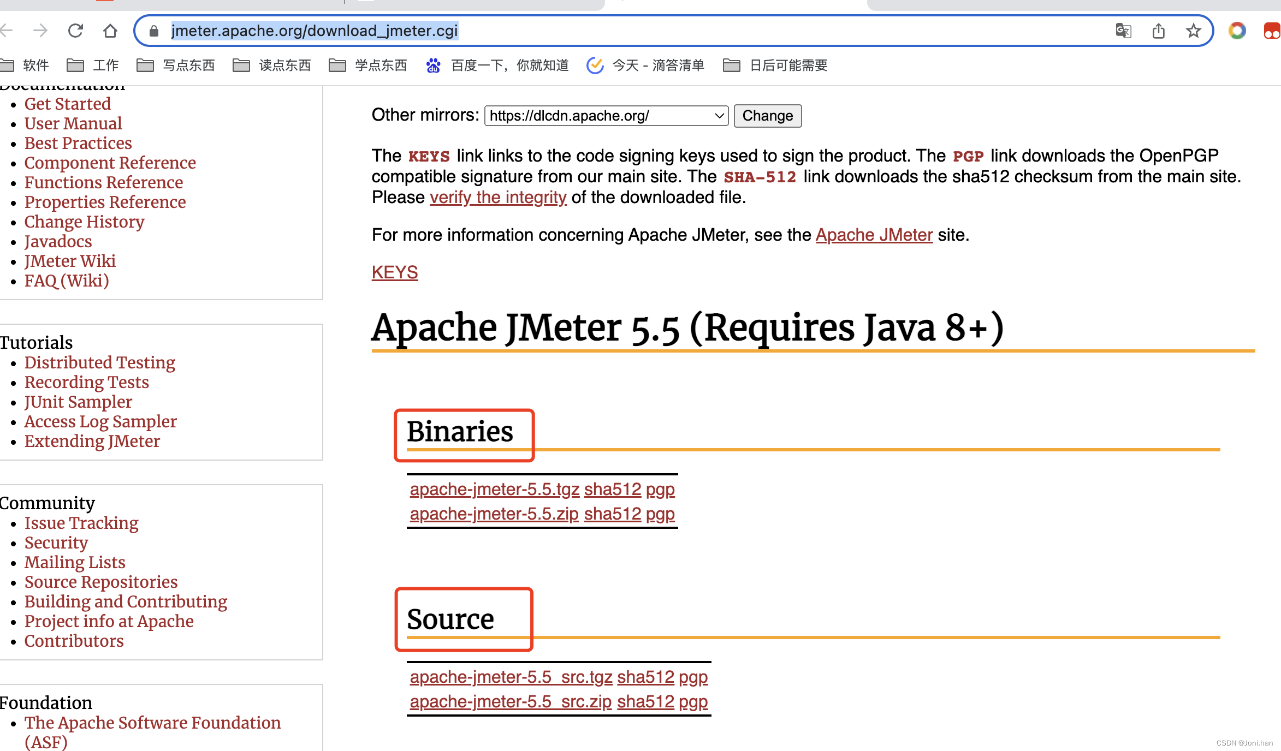Open Security community link
Screen dimensions: 1281x751
coord(56,543)
